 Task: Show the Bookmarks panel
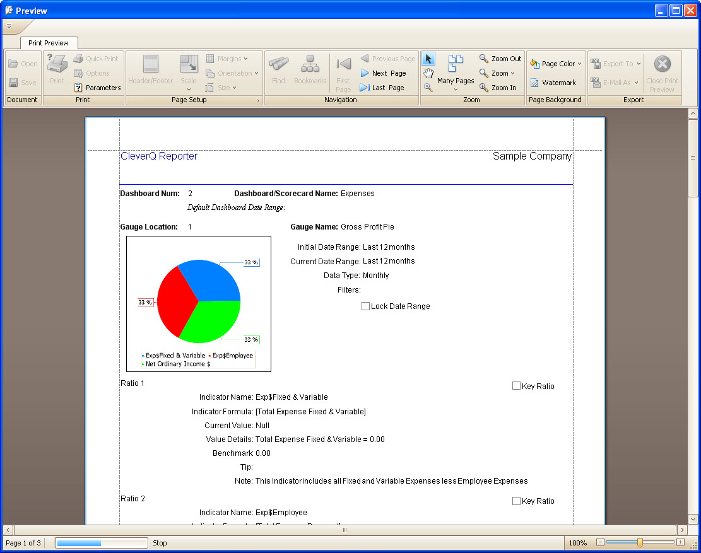[x=310, y=69]
